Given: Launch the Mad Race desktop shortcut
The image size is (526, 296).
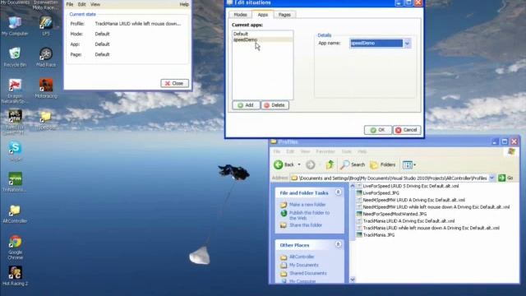Looking at the screenshot, I should (x=46, y=57).
